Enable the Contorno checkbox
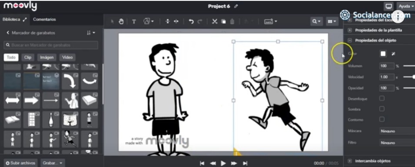 pos(382,119)
